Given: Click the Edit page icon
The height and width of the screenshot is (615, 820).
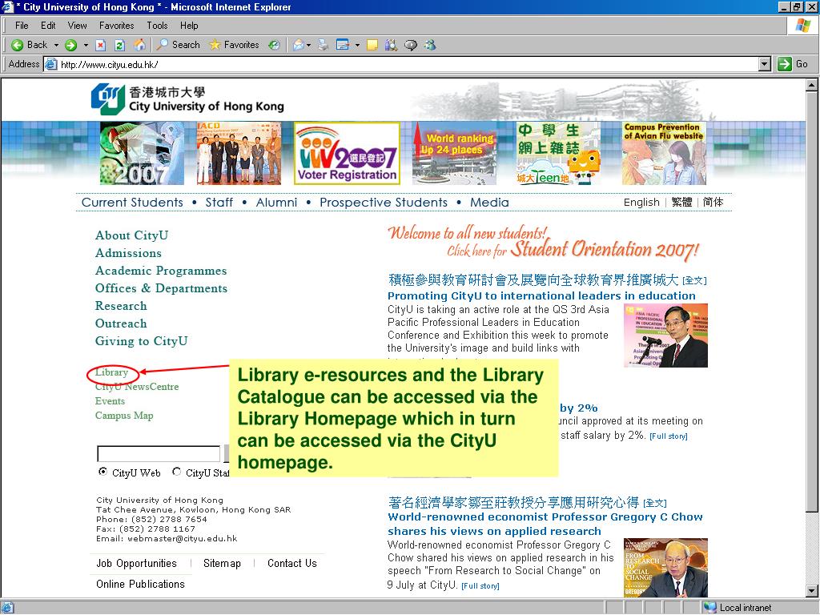Looking at the screenshot, I should tap(343, 46).
